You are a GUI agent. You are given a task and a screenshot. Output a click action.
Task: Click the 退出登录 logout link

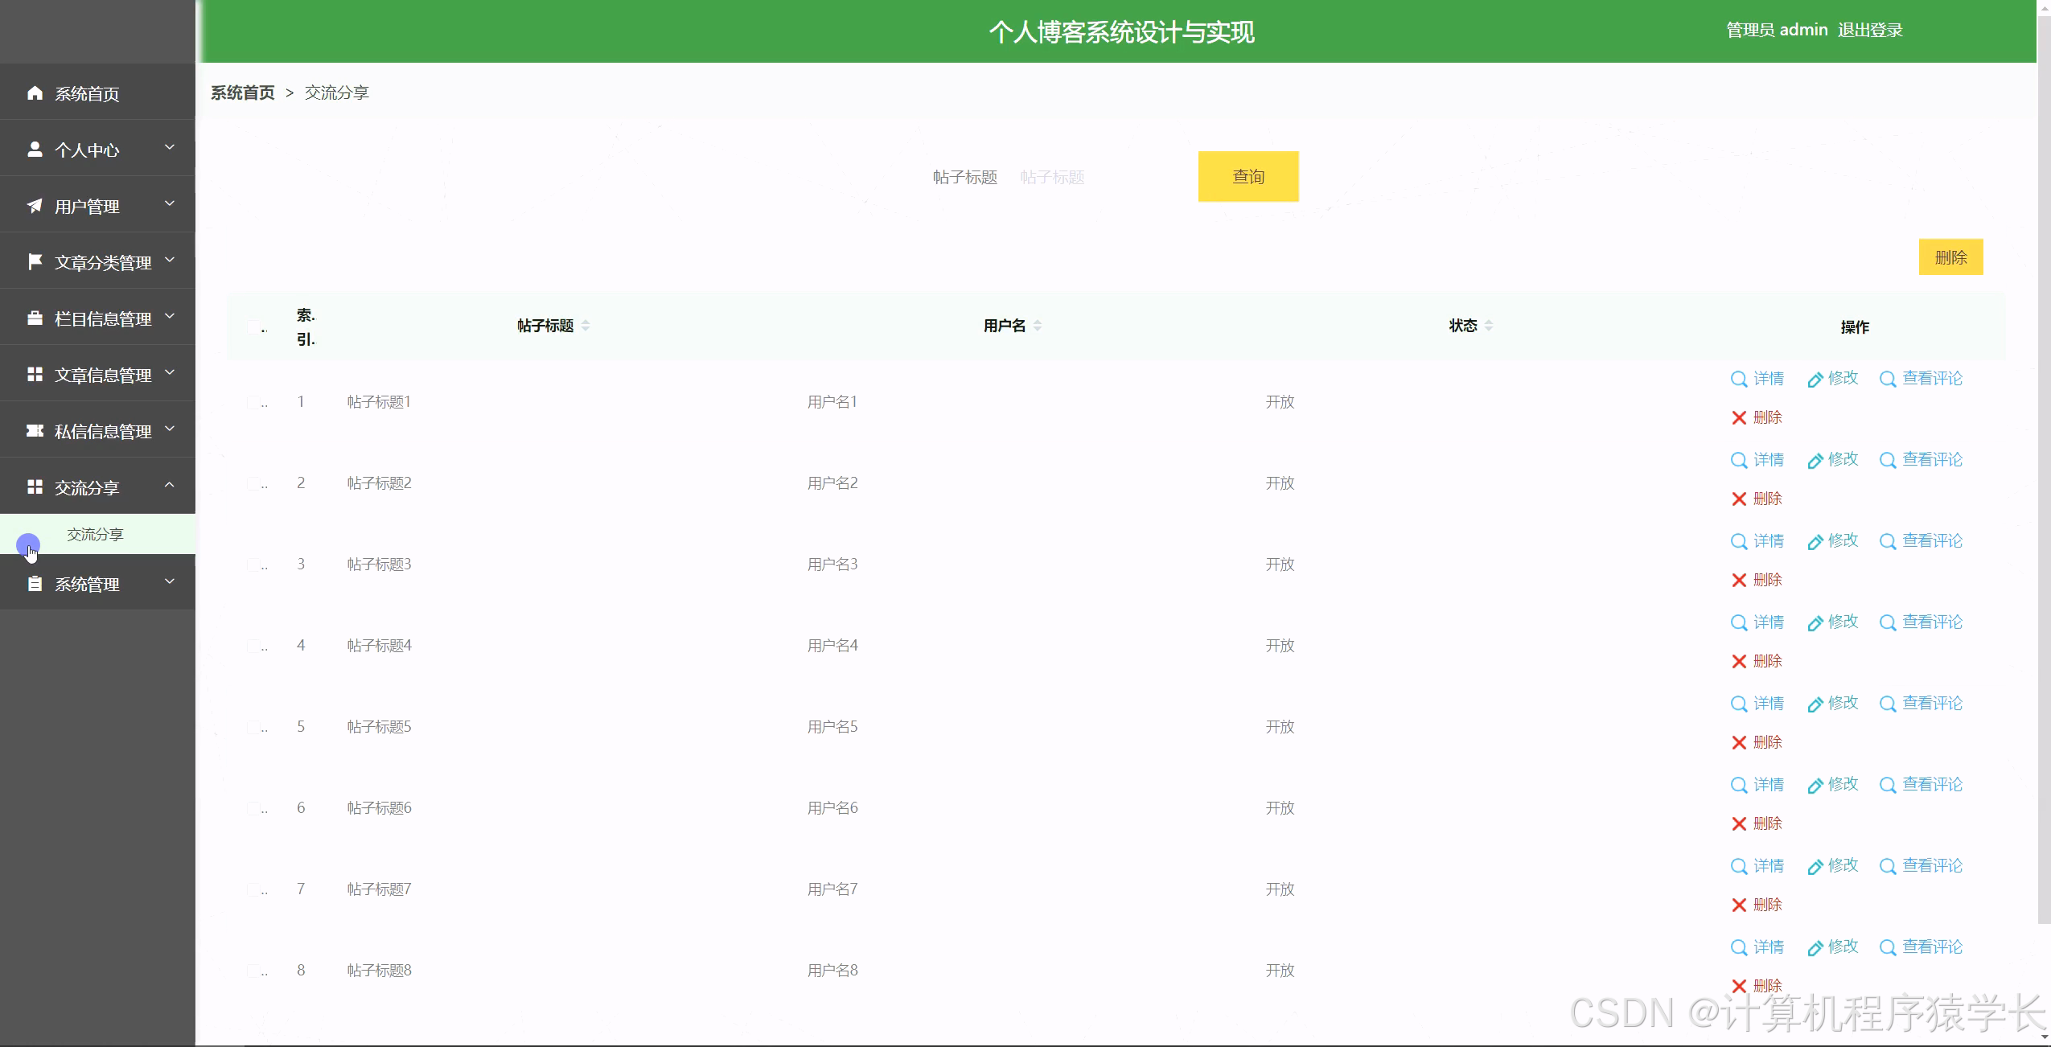click(1872, 30)
